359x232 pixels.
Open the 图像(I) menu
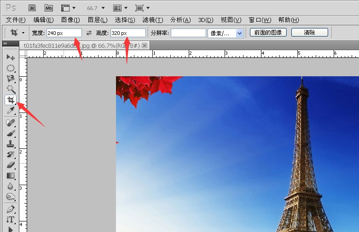[70, 20]
